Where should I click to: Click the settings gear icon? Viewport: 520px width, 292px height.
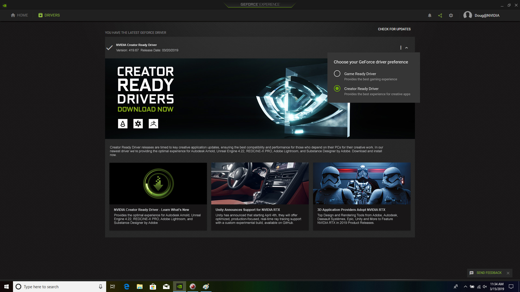pyautogui.click(x=451, y=15)
